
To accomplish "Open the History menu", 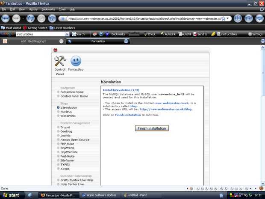I will (x=33, y=9).
